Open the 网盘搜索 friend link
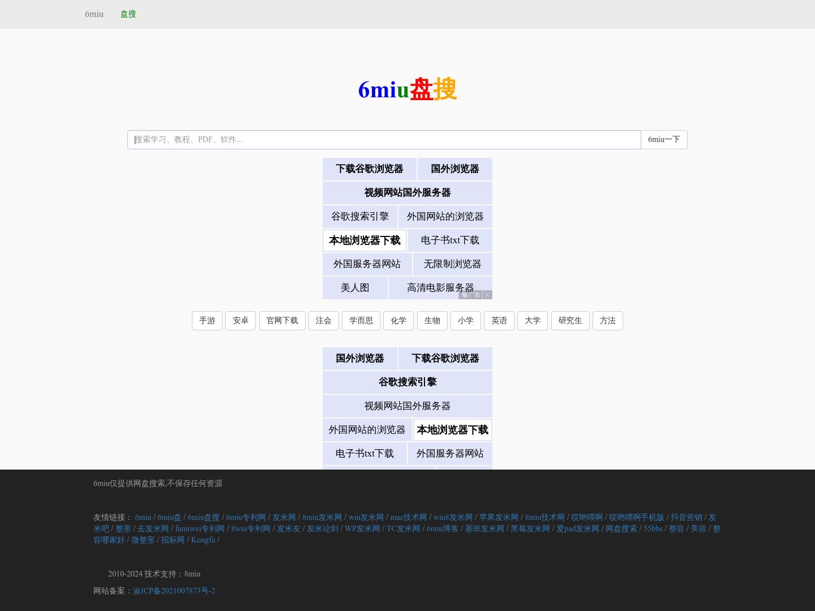 click(621, 529)
